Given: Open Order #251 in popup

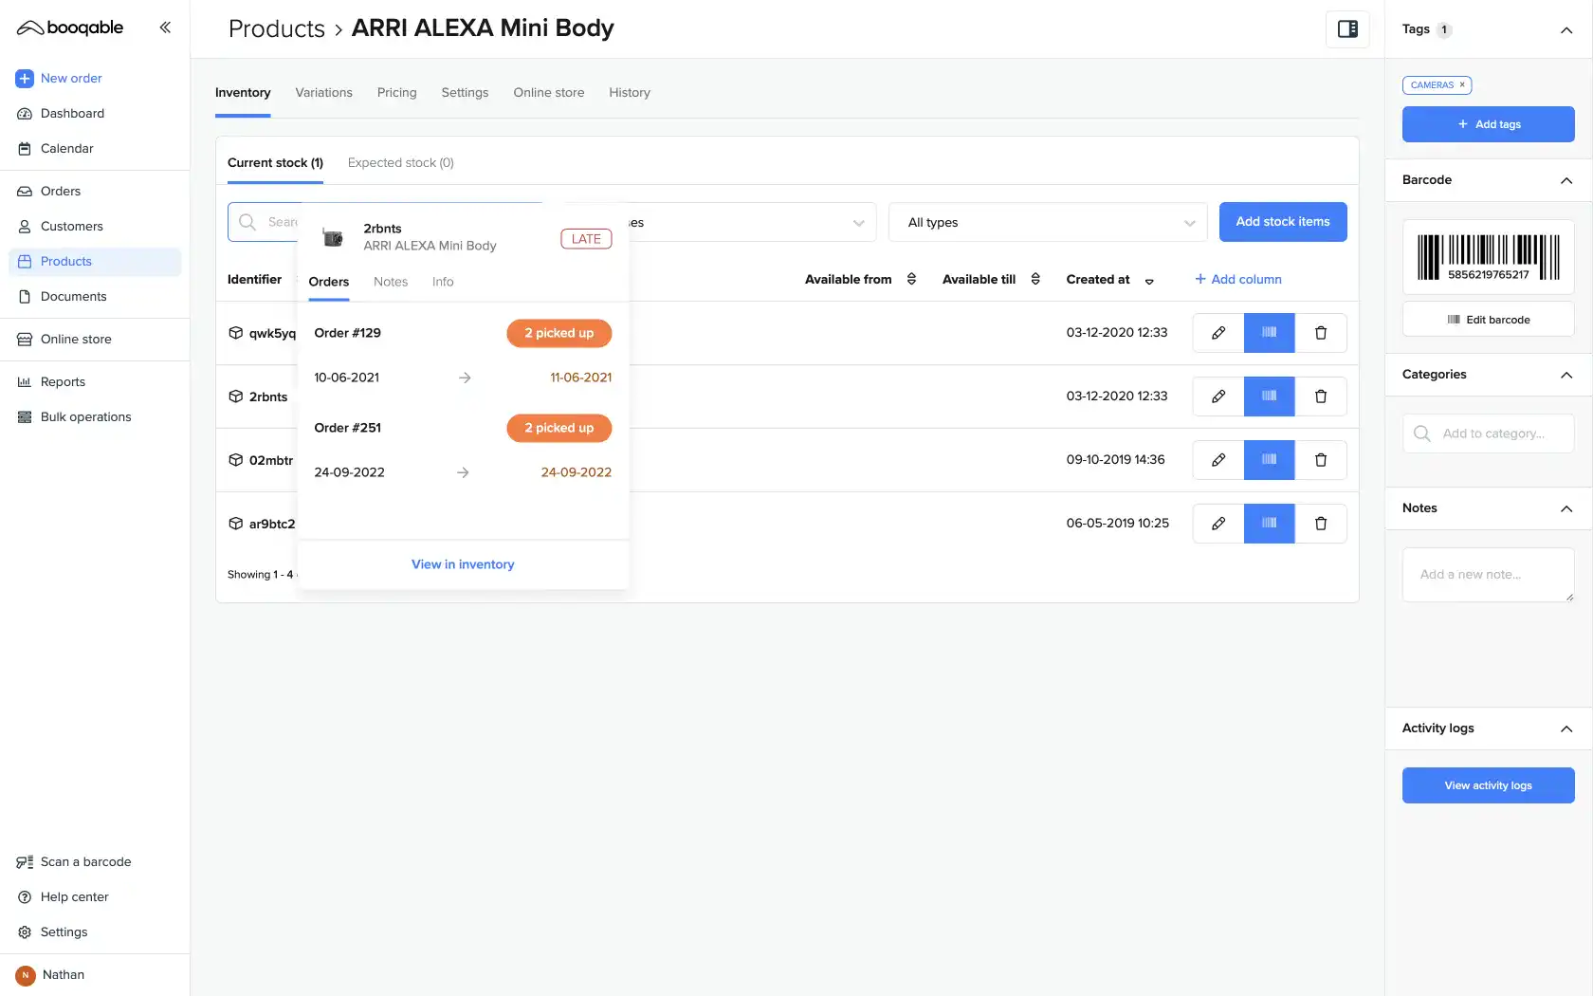Looking at the screenshot, I should pyautogui.click(x=348, y=428).
